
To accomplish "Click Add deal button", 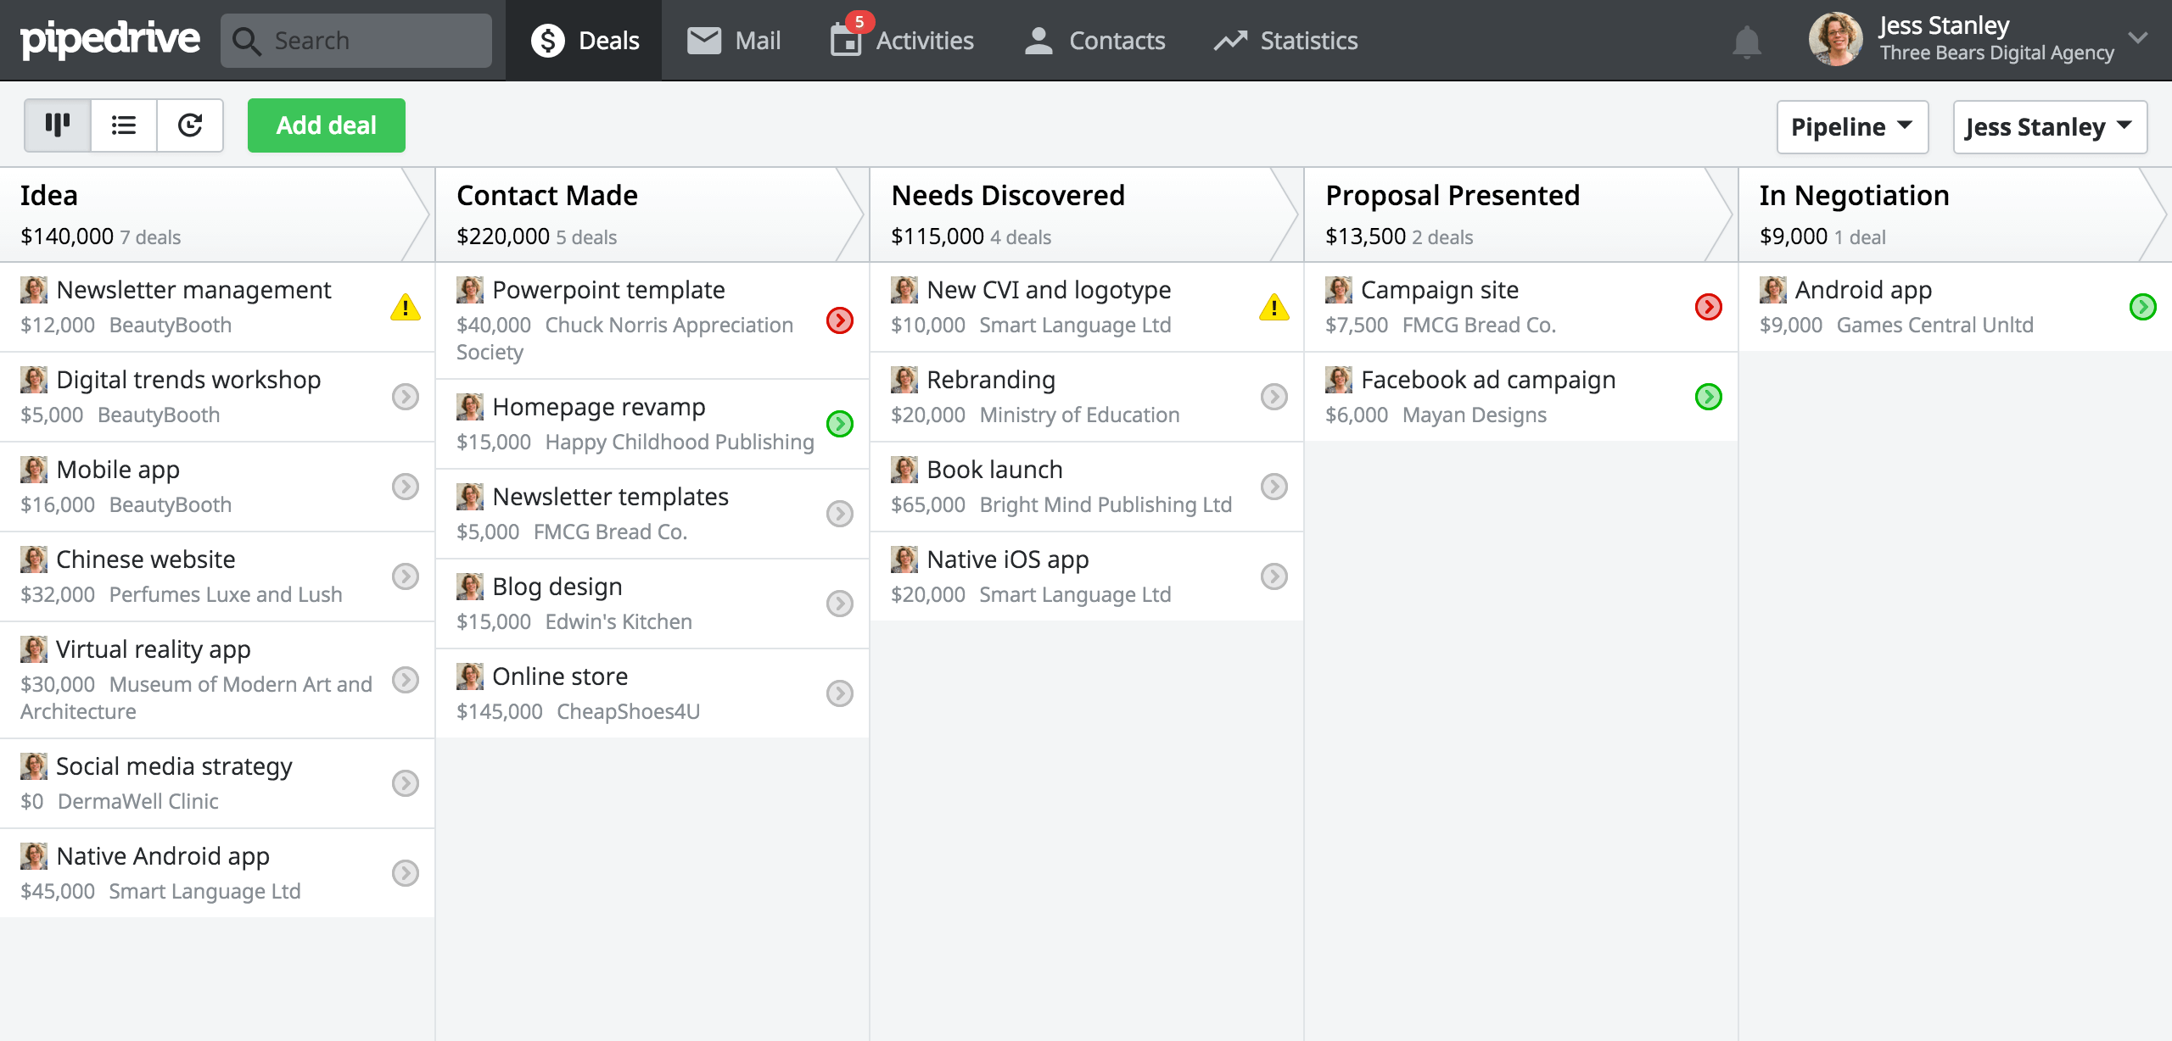I will [326, 125].
